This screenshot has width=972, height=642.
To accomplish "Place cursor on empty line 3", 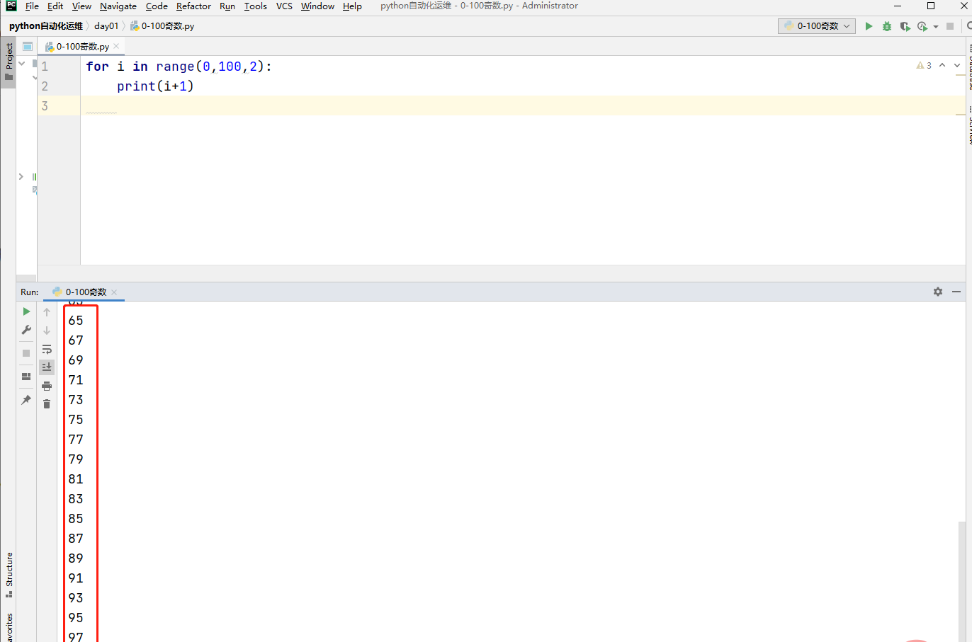I will [522, 106].
